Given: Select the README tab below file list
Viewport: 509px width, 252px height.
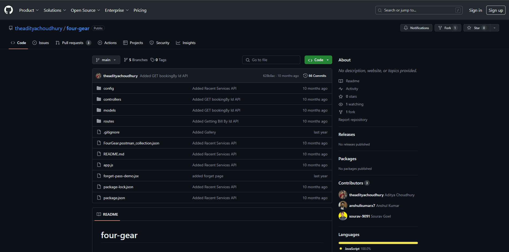Looking at the screenshot, I should click(x=107, y=214).
